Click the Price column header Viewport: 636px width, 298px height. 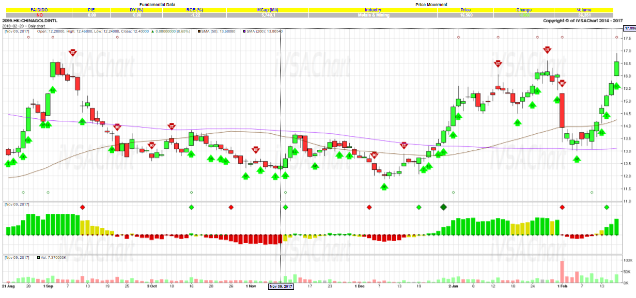(466, 10)
